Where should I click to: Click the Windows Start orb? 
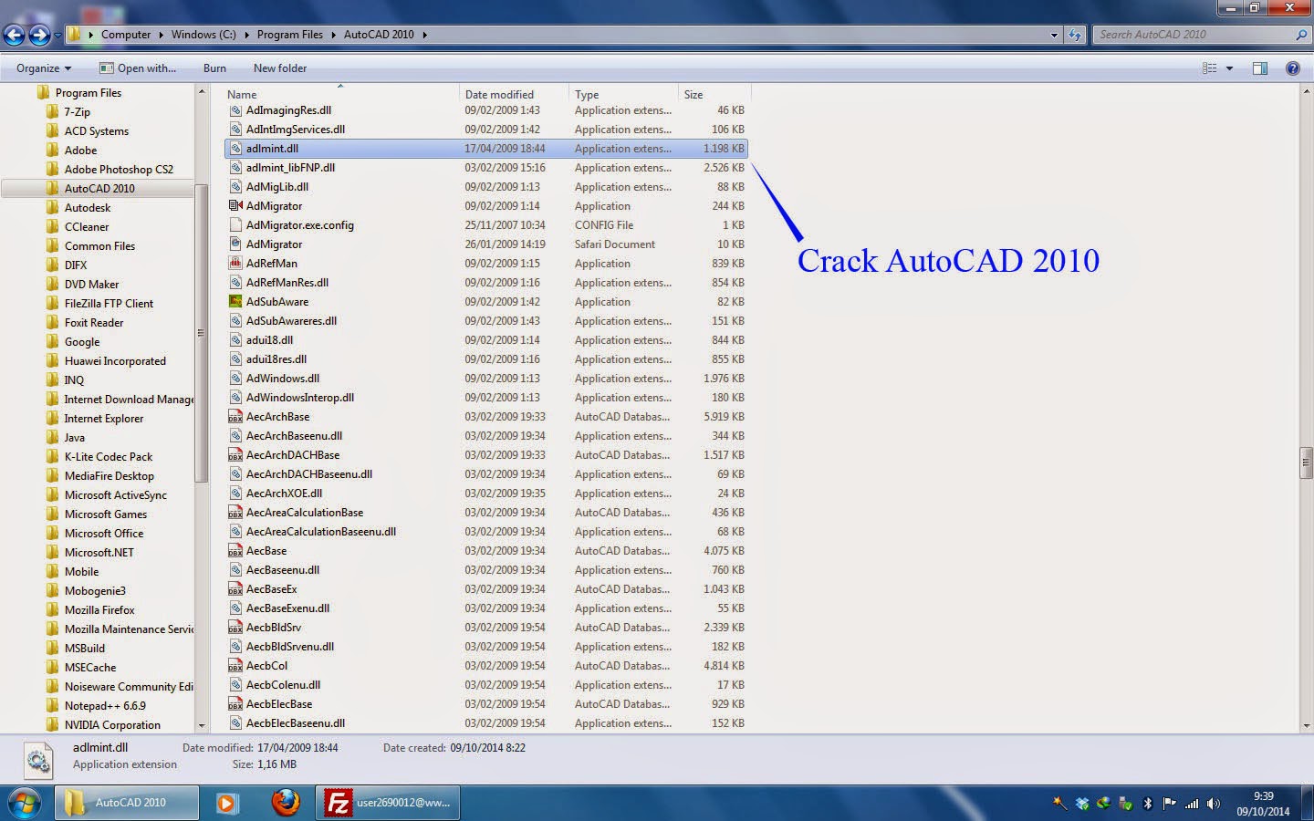coord(25,803)
